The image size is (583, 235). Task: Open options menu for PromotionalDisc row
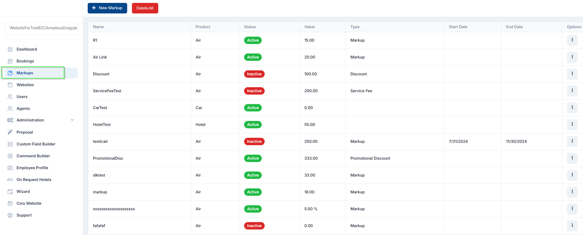click(572, 158)
